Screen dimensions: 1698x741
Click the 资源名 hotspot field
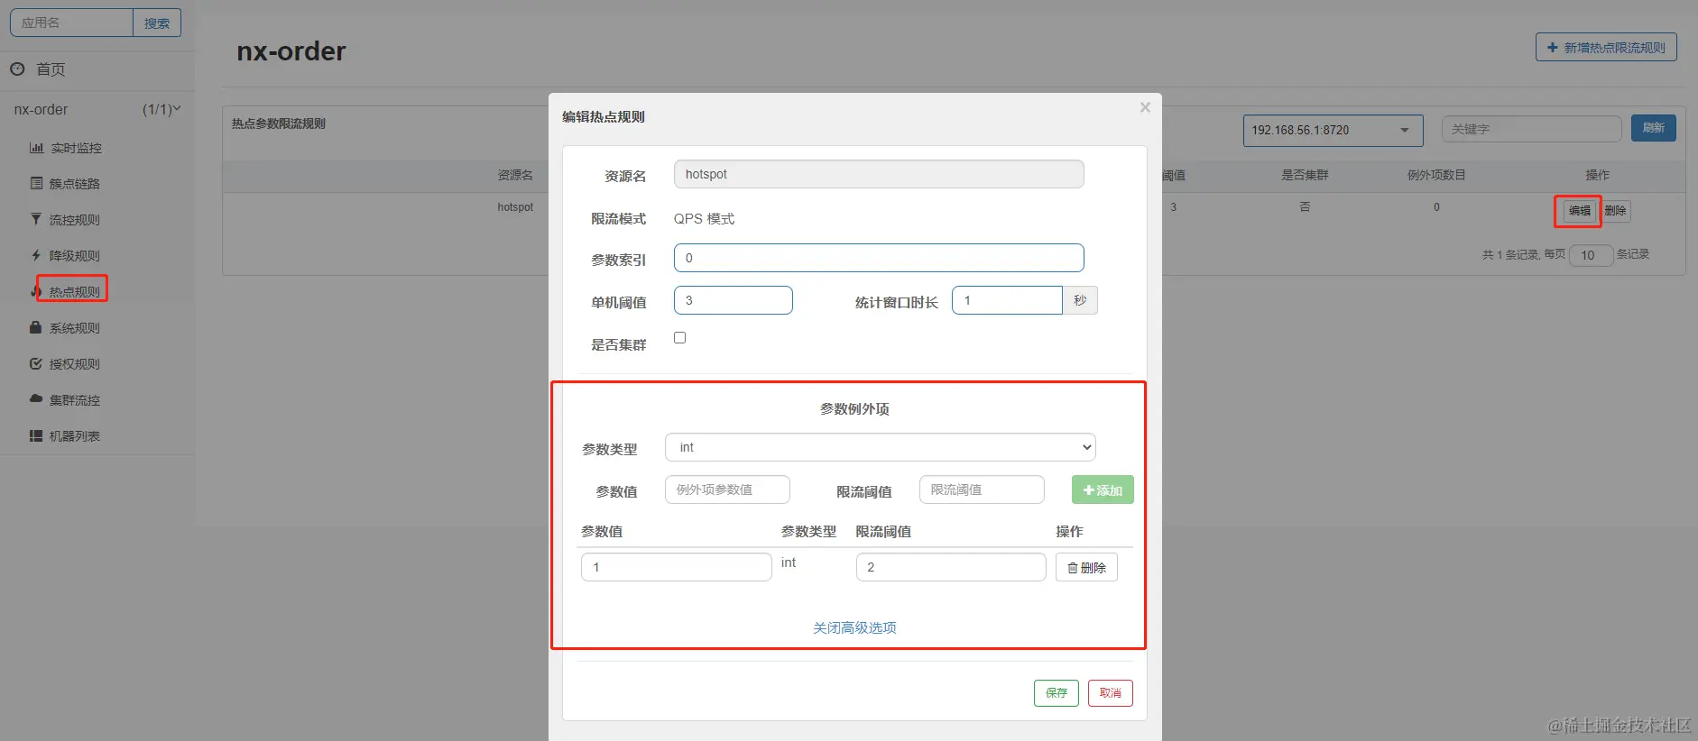879,174
